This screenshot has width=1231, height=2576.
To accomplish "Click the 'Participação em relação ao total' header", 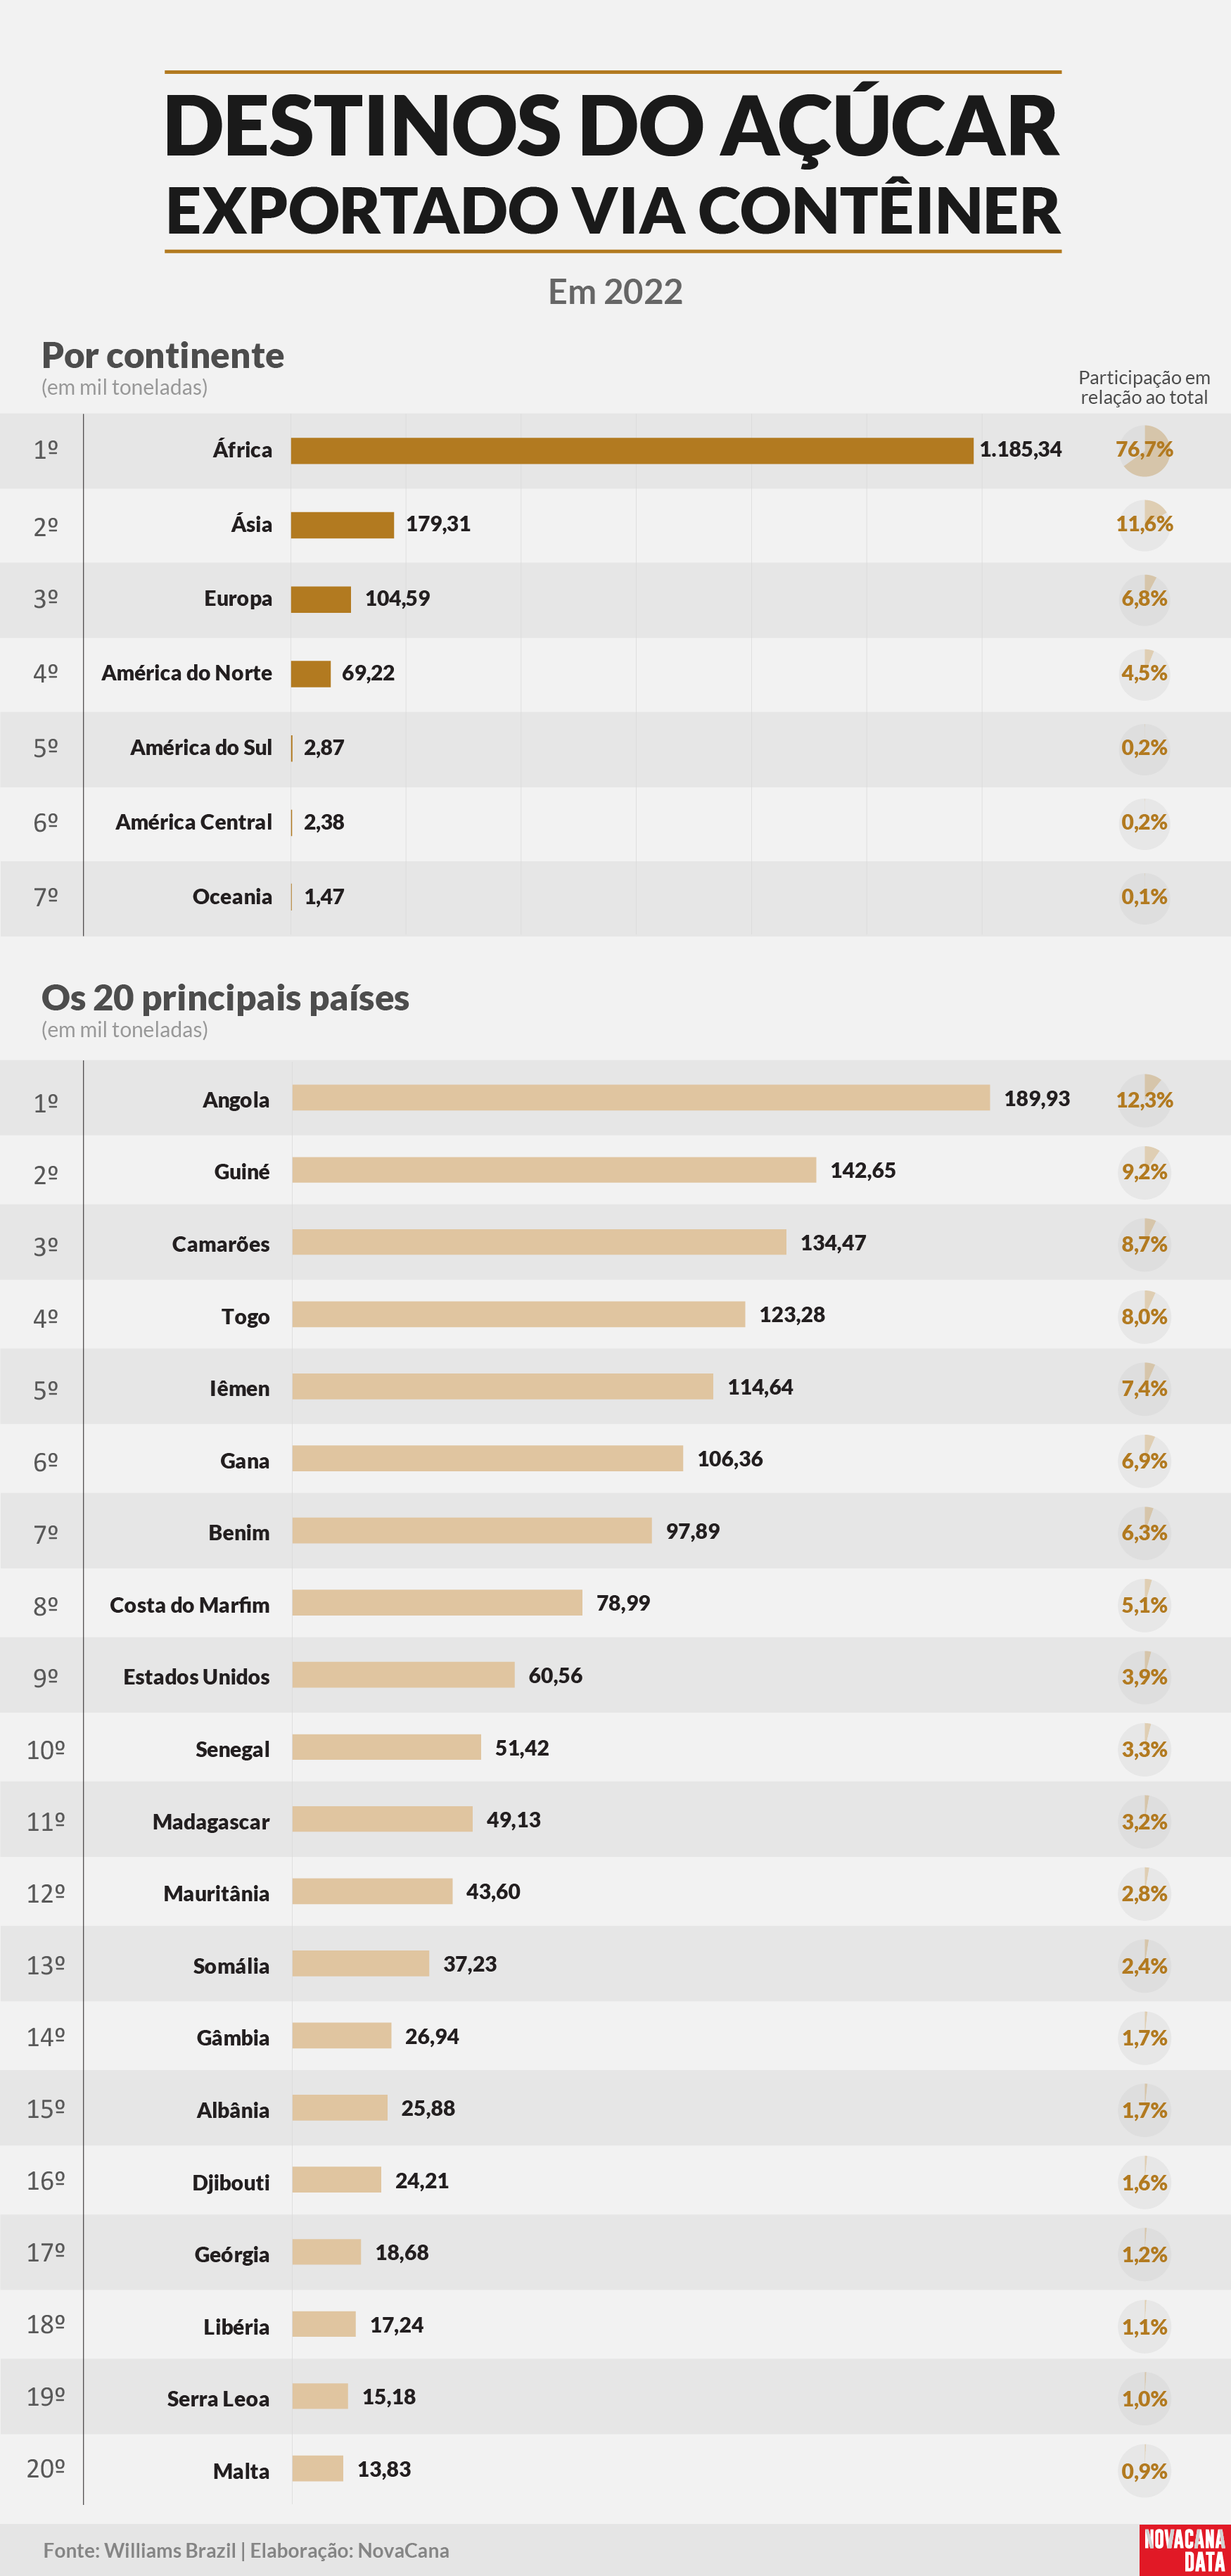I will coord(1144,387).
